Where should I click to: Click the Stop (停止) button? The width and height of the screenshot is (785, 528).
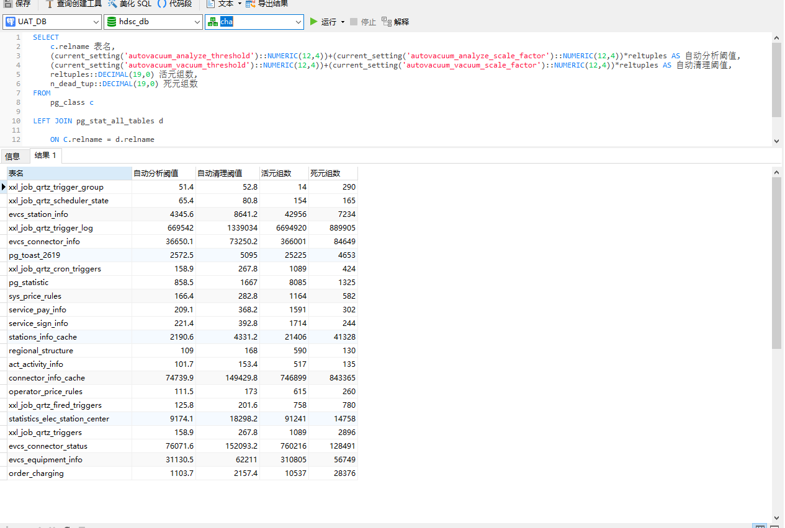pos(363,22)
